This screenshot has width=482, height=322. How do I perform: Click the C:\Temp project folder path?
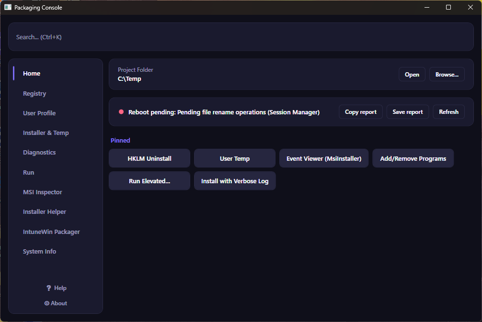coord(129,78)
